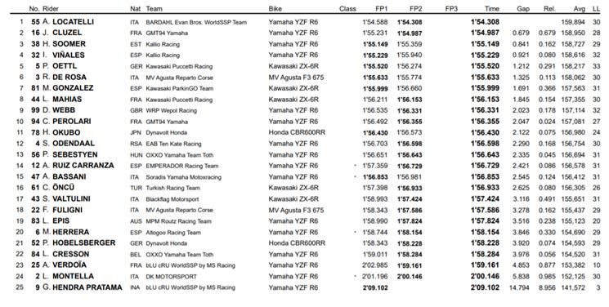This screenshot has width=609, height=307.
Task: Click the 14.794 gap value
Action: [x=519, y=288]
